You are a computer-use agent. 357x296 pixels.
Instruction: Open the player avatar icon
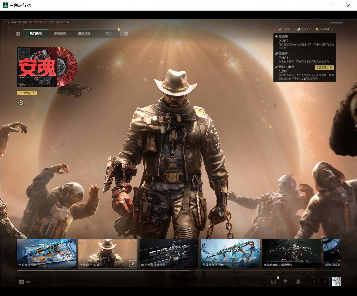click(336, 282)
